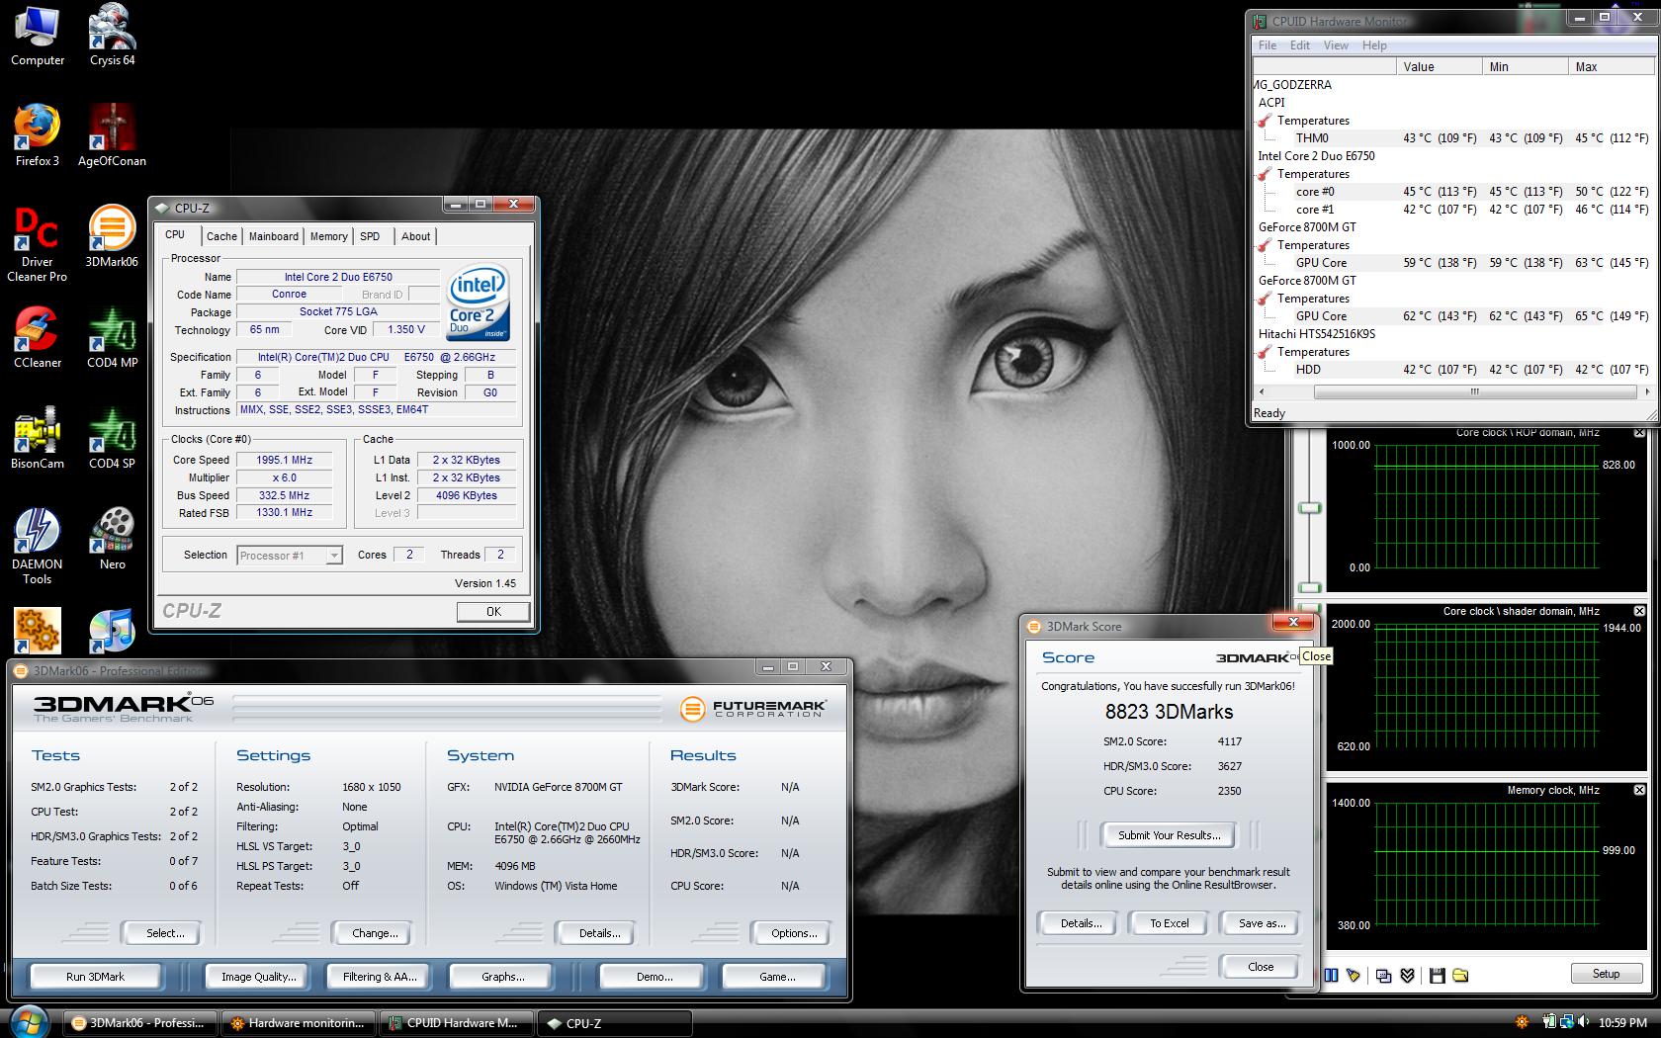
Task: Select the DAEMON Tools desktop icon
Action: pos(38,547)
